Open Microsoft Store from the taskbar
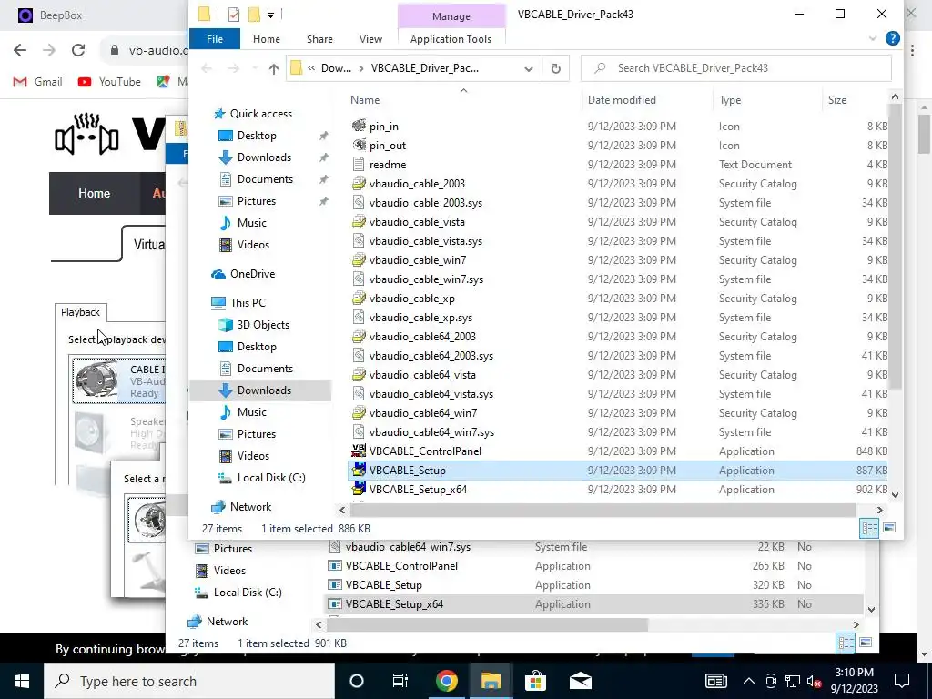 click(535, 681)
